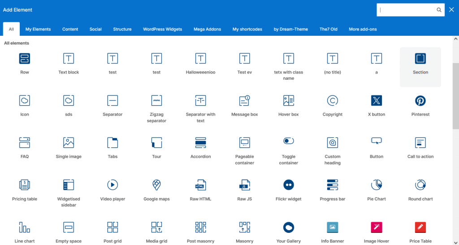Select the Halloweeenioo text element
Screen dimensions: 459x245
[x=200, y=64]
